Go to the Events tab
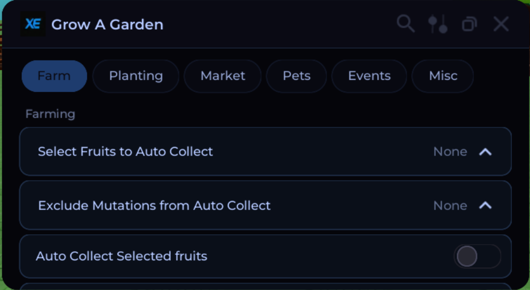This screenshot has width=530, height=290. [369, 76]
